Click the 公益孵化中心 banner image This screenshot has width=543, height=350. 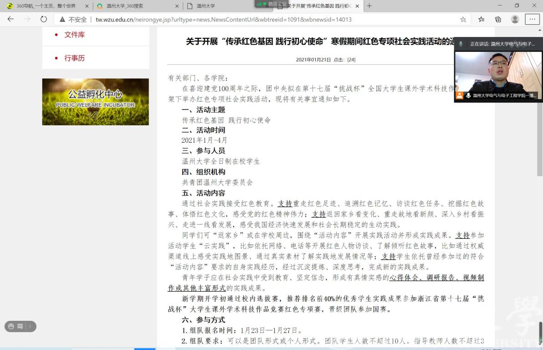click(95, 102)
